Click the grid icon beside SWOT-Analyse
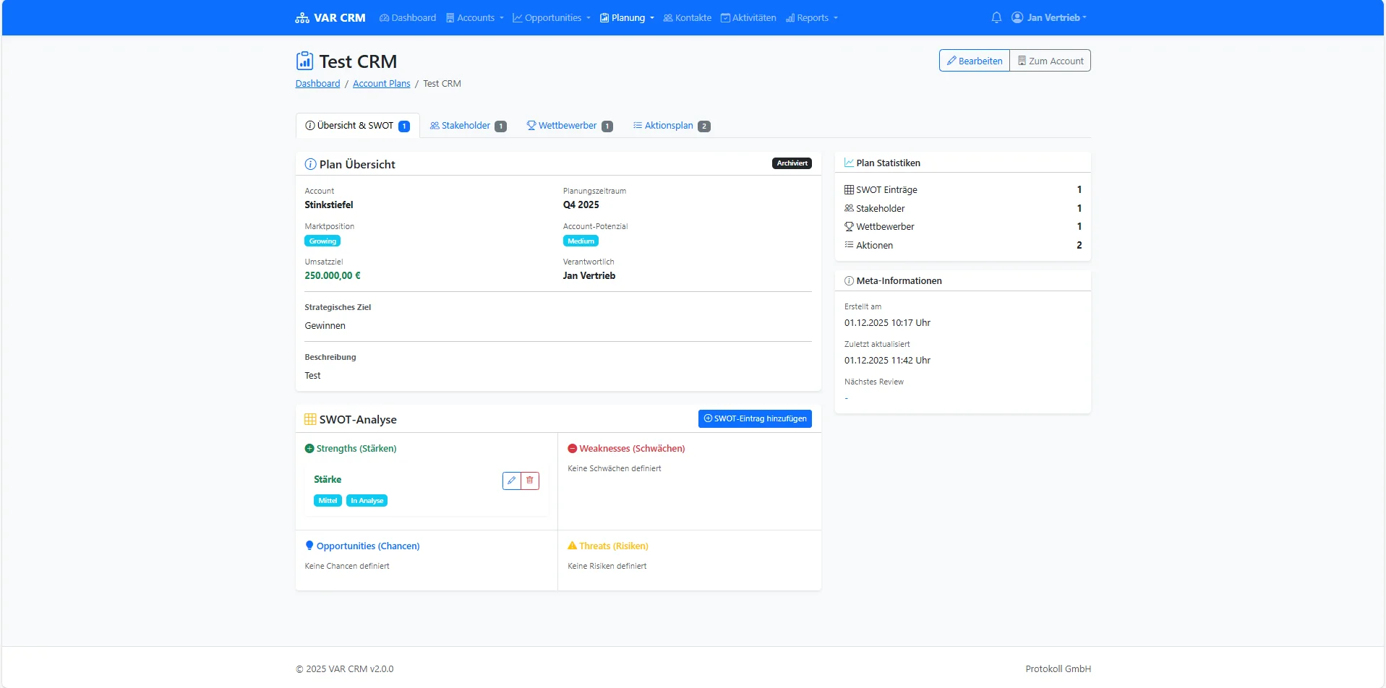Viewport: 1386px width, 688px height. pyautogui.click(x=309, y=419)
